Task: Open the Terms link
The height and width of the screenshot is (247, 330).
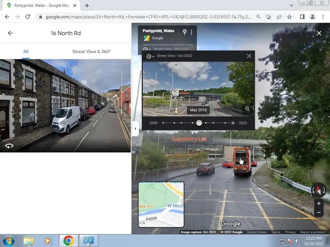Action: pos(276,232)
